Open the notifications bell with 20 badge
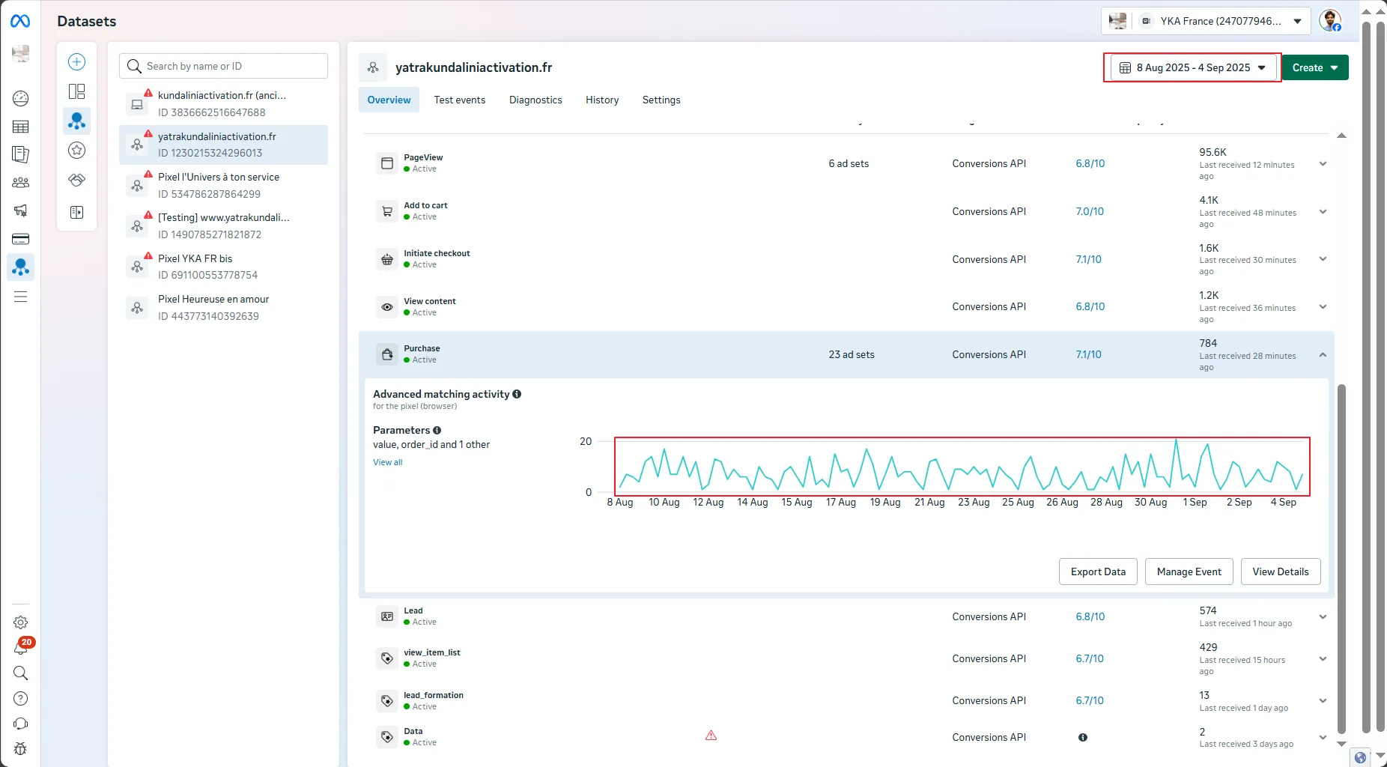Screen dimensions: 1387x767 pos(21,647)
